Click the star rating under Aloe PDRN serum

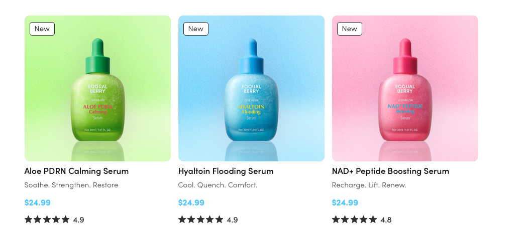point(47,219)
